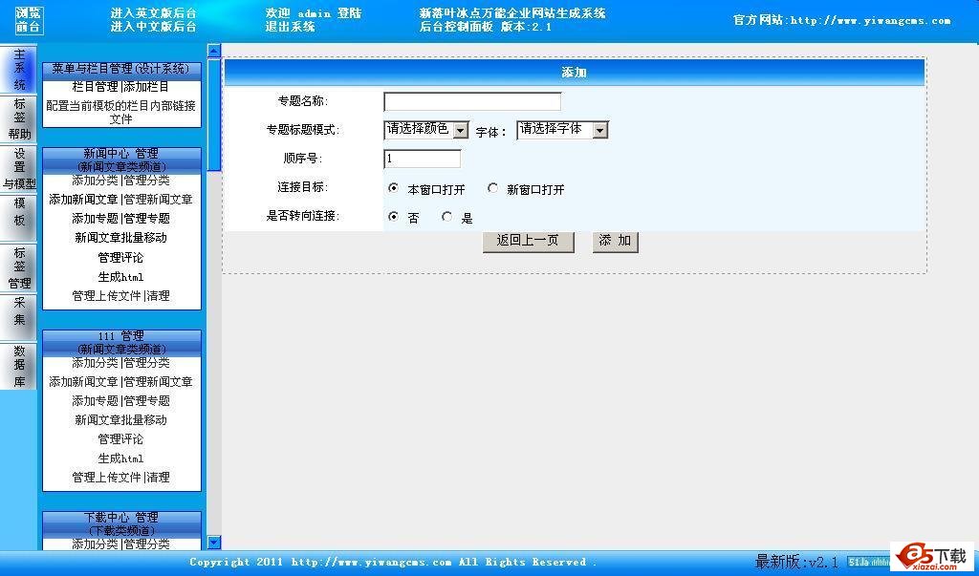The image size is (979, 576).
Task: Click the 最新版:v2.1 footer text
Action: tap(796, 562)
